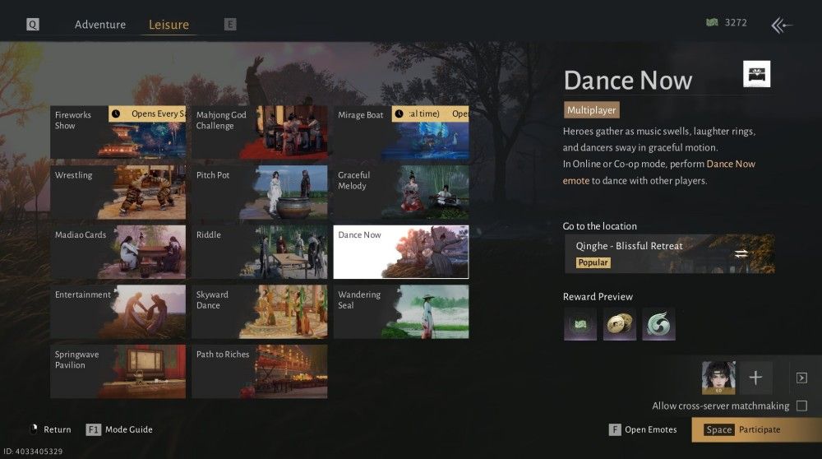The height and width of the screenshot is (459, 822).
Task: Click the back arrow icon
Action: click(782, 25)
